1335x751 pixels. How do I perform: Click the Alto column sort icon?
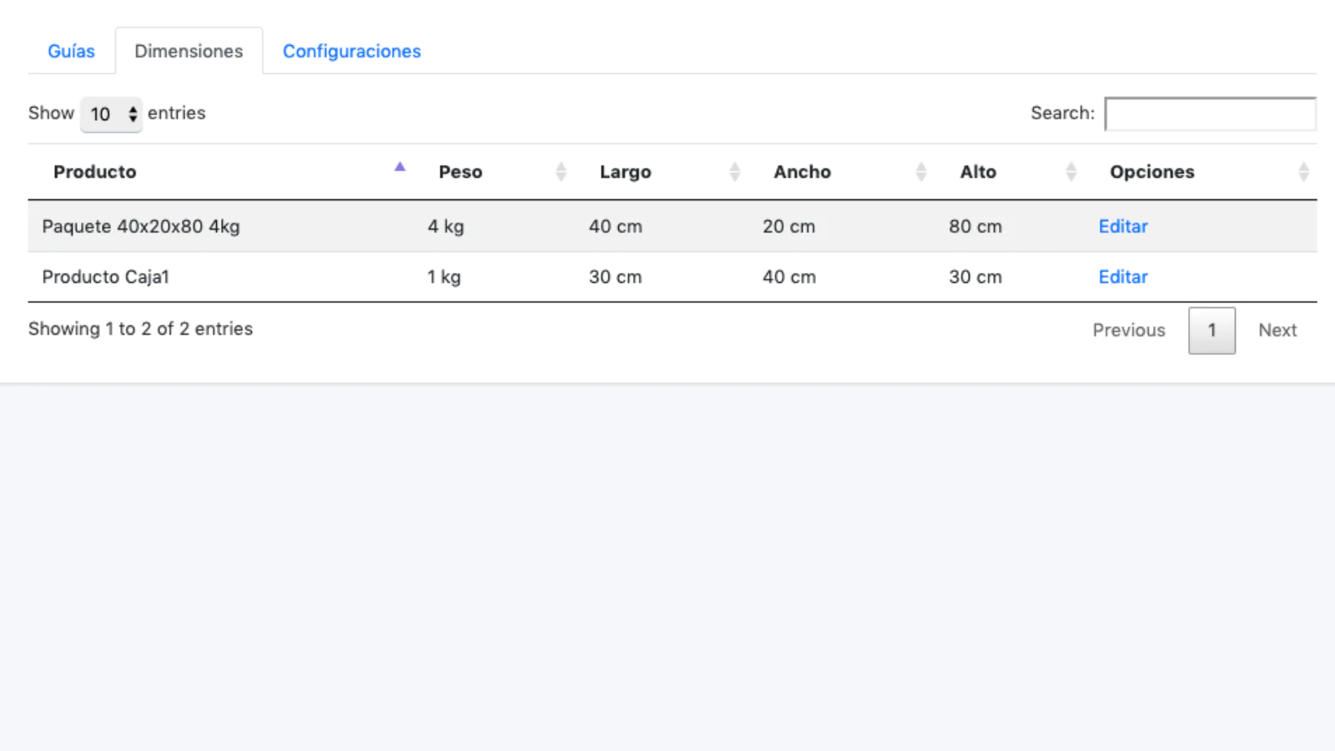[x=1071, y=172]
